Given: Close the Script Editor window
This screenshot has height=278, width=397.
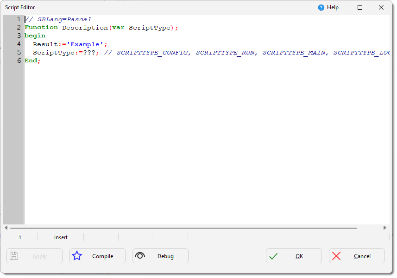Looking at the screenshot, I should 381,7.
